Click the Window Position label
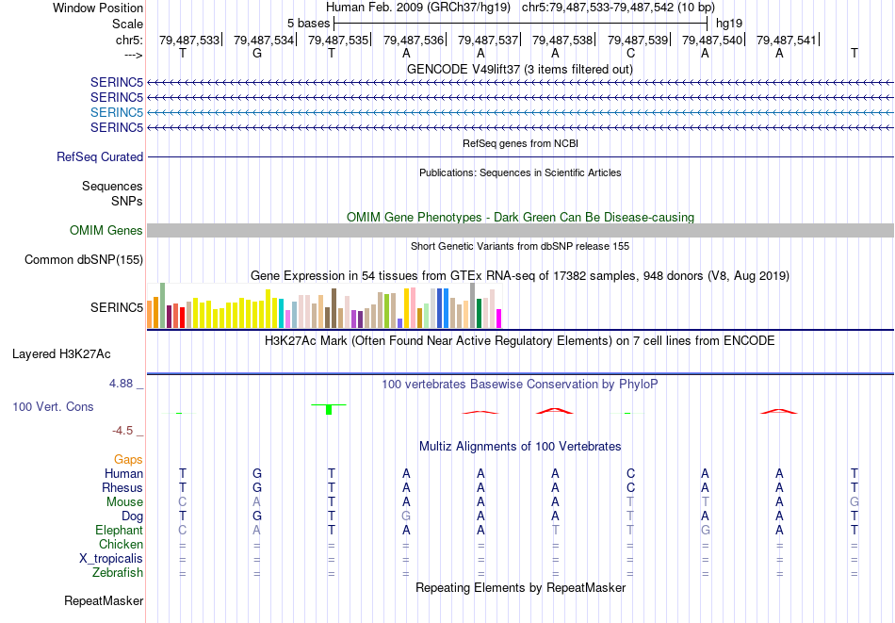 point(98,8)
